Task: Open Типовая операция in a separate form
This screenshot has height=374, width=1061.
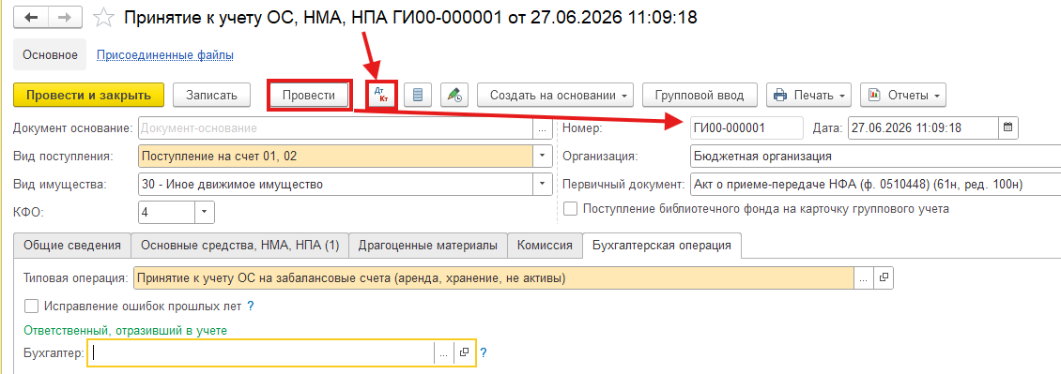Action: point(883,277)
